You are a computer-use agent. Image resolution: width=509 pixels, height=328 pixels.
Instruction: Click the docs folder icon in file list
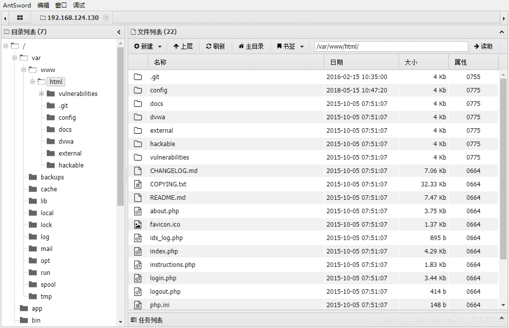[138, 103]
